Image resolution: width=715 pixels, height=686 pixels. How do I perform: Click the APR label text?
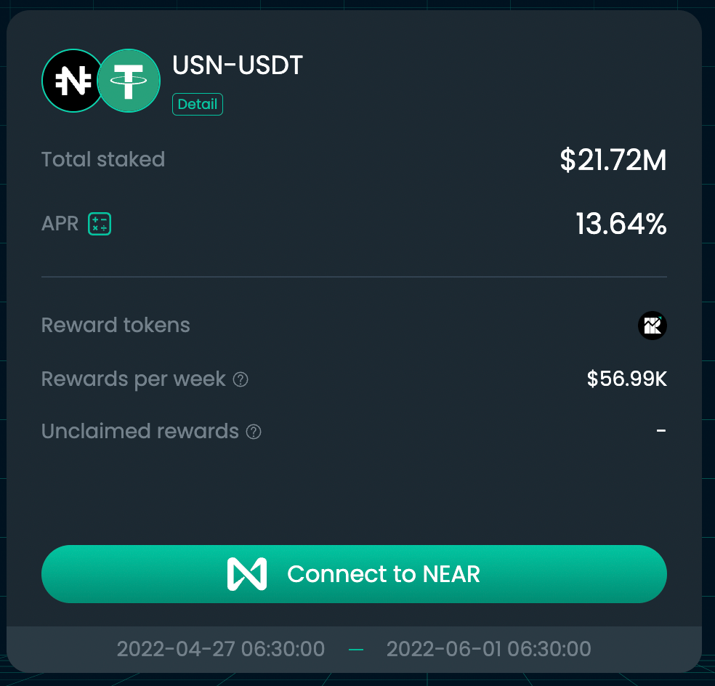(x=60, y=224)
